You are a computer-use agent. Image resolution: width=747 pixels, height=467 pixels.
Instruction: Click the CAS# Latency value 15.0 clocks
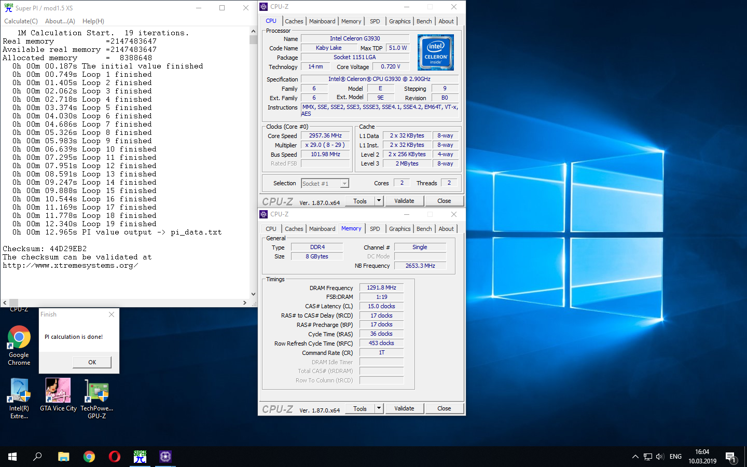coord(381,306)
